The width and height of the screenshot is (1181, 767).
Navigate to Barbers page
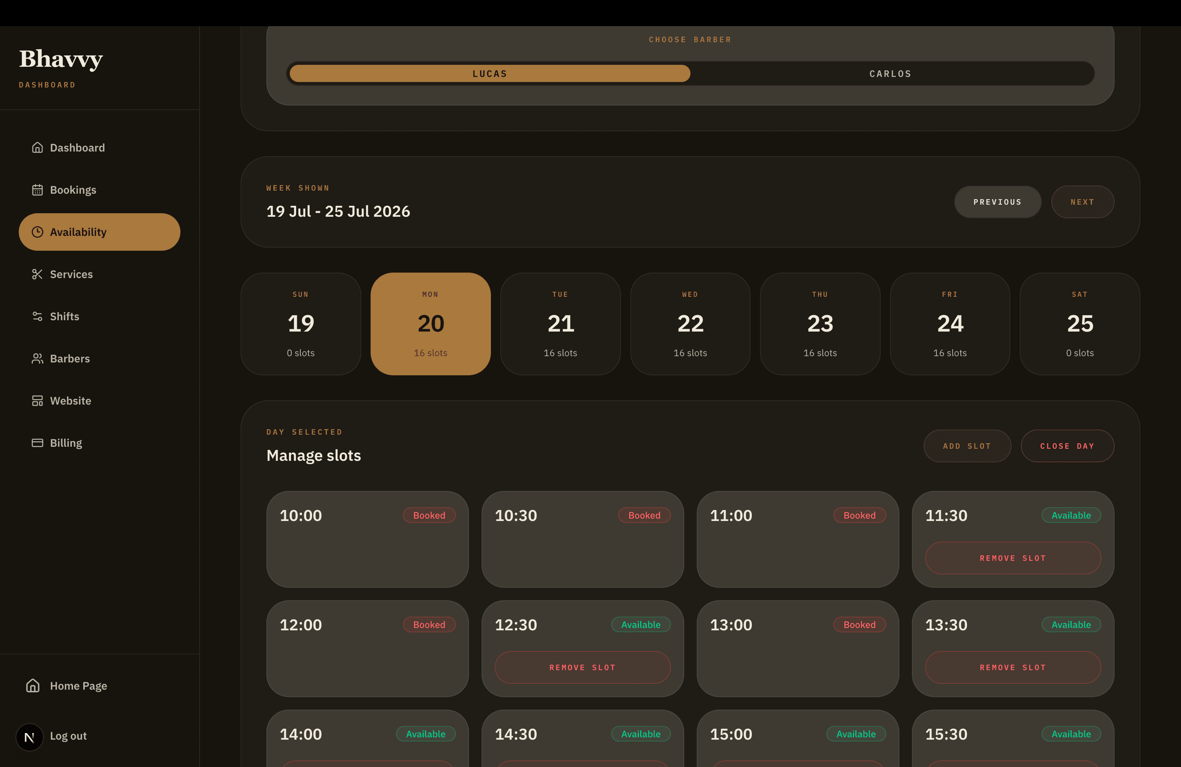[99, 359]
